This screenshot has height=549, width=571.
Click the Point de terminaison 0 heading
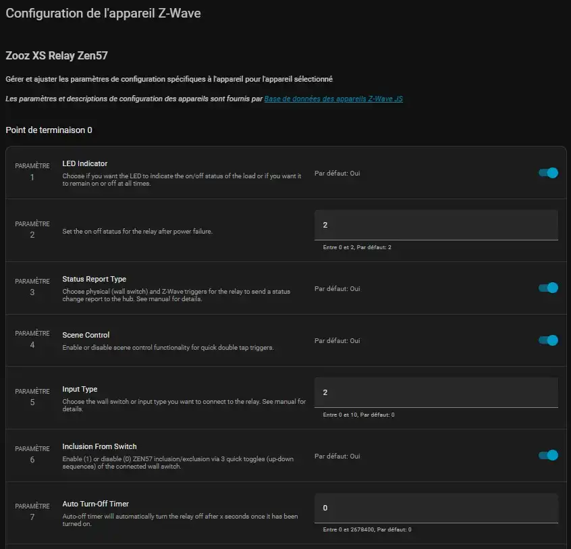point(49,130)
